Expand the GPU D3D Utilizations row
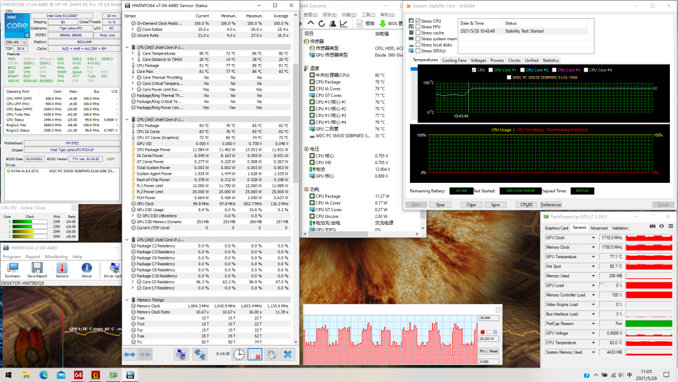 132,216
